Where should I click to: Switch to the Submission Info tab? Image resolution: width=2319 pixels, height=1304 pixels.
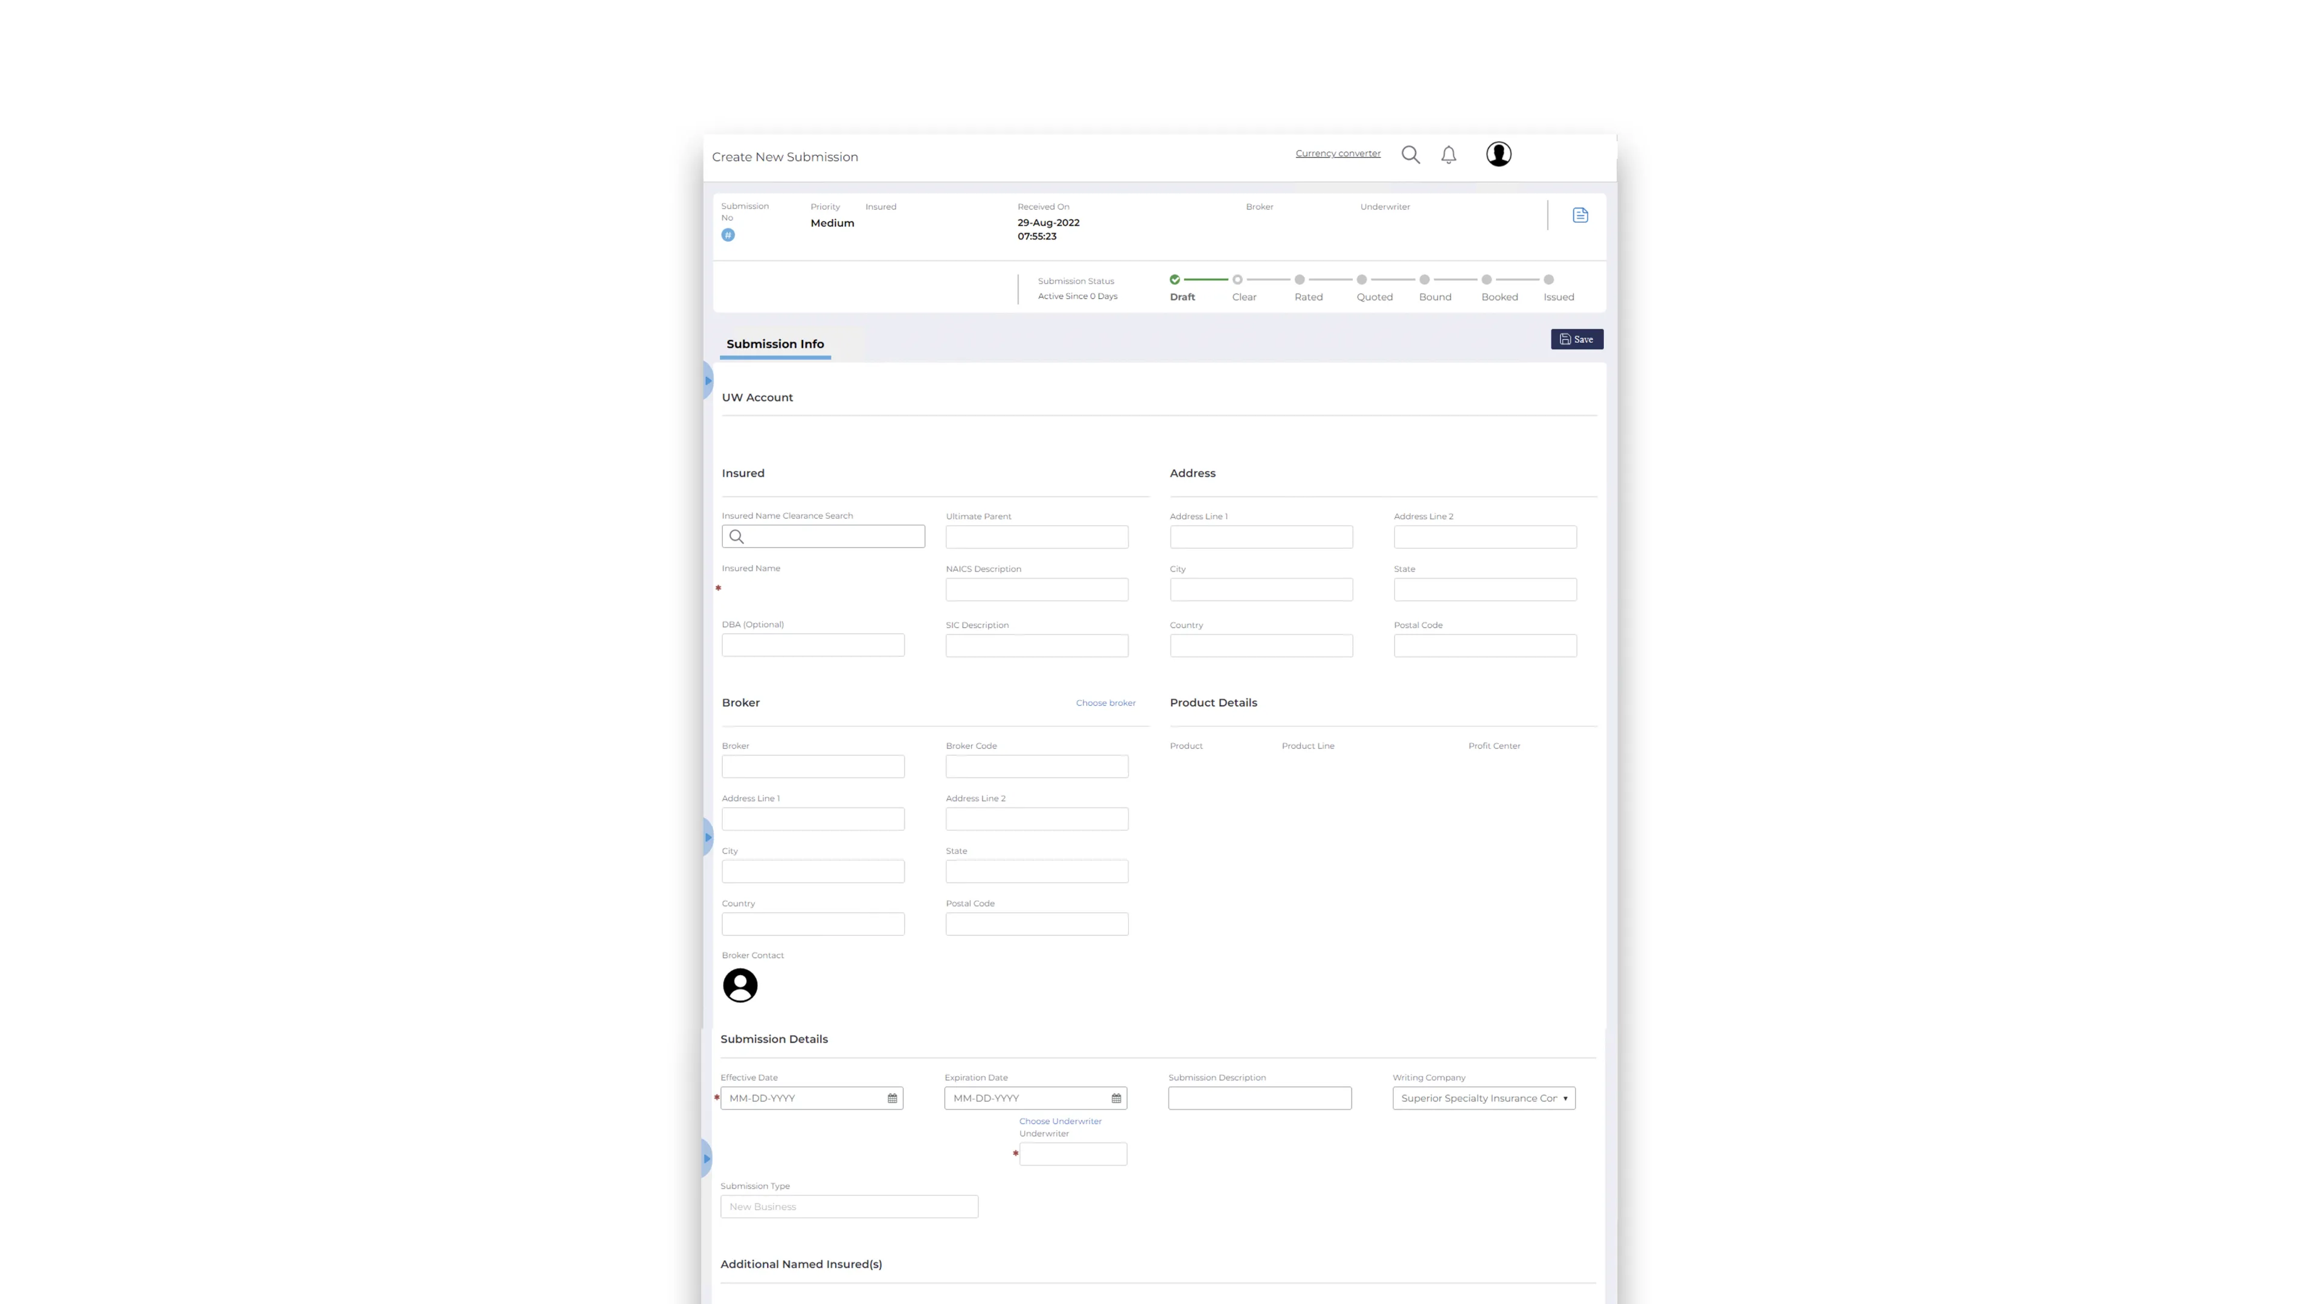774,344
